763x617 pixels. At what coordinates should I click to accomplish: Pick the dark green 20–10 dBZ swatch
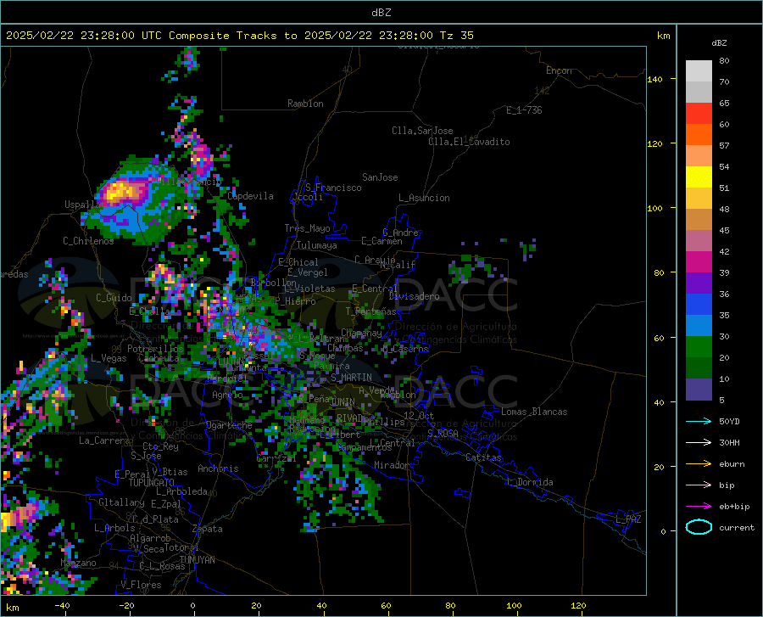699,368
